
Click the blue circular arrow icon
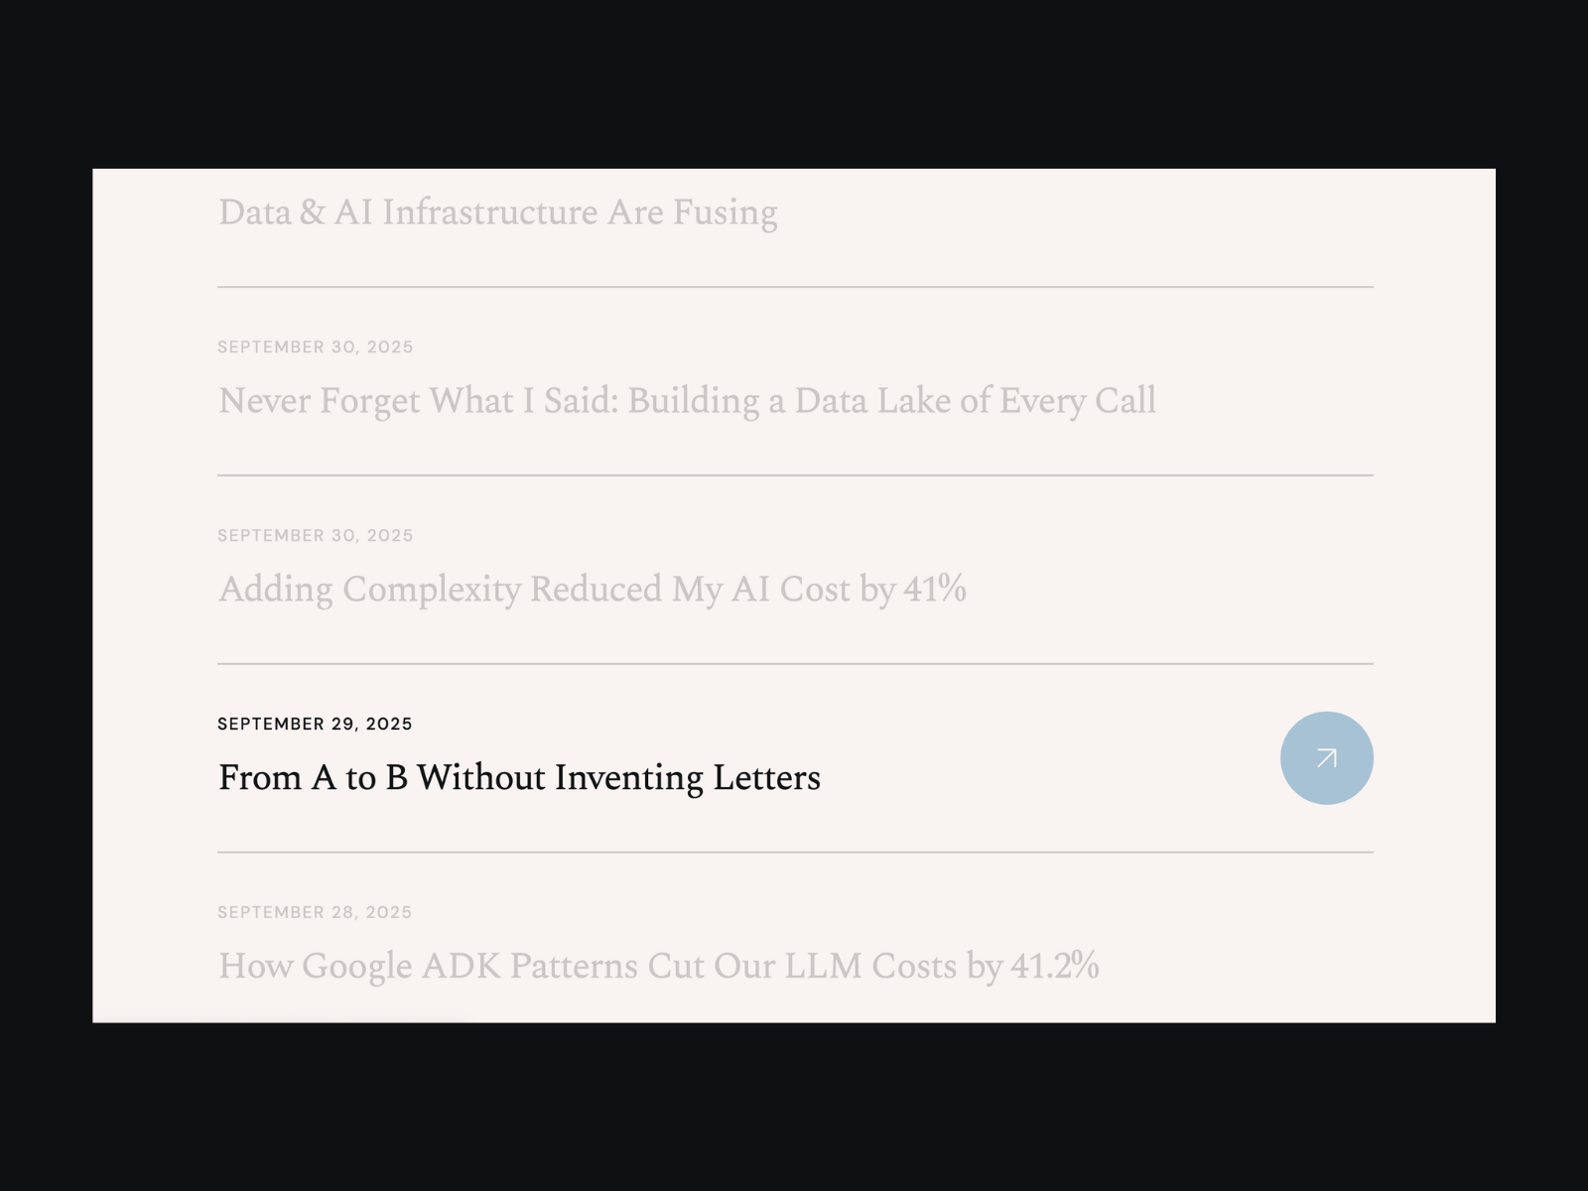coord(1326,758)
